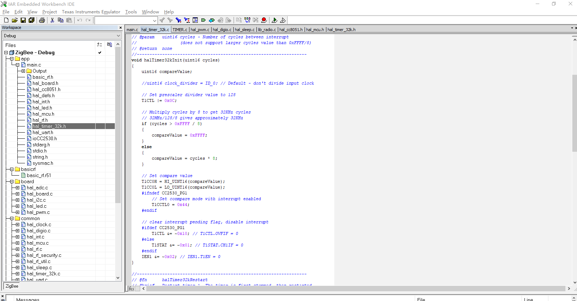The image size is (577, 301).
Task: Open the Go To line icon
Action: pyautogui.click(x=195, y=20)
